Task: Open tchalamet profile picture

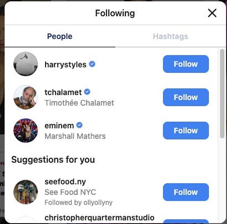Action: [x=26, y=97]
